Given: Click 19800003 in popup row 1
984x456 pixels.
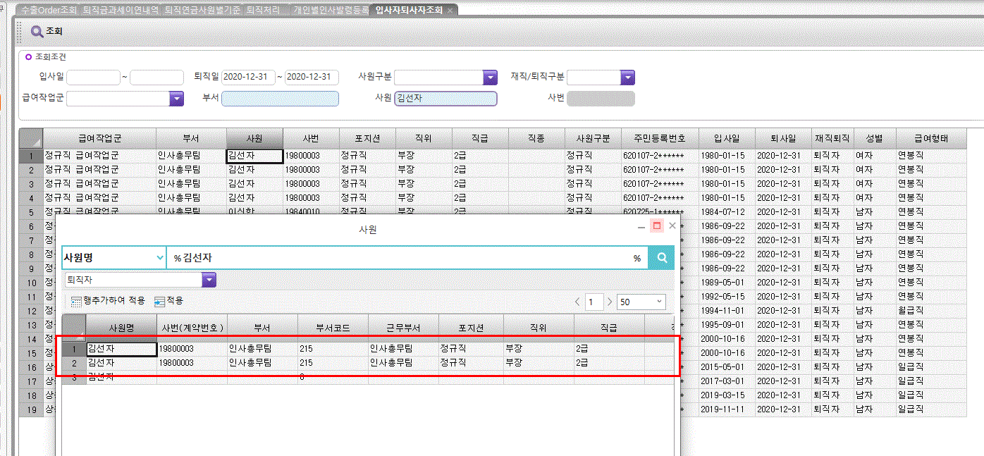Looking at the screenshot, I should tap(192, 348).
